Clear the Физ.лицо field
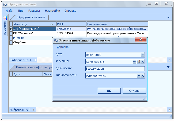Screen dimensions: 174x121 (143, 62)
